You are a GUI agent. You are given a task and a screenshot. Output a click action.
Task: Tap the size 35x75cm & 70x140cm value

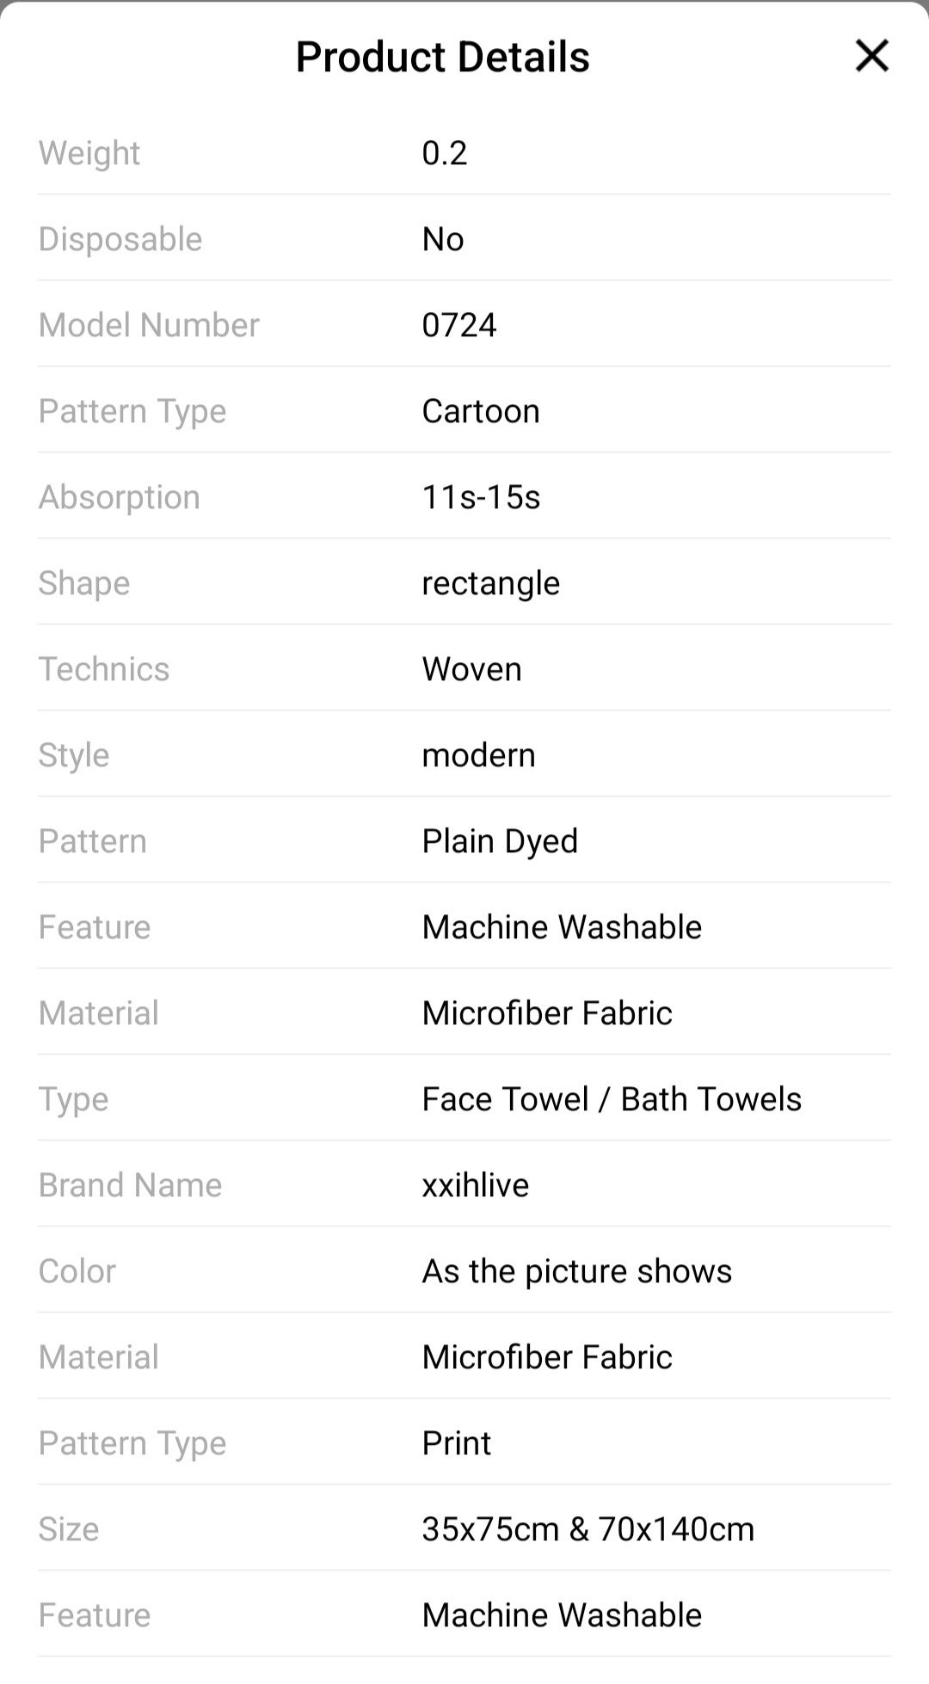pyautogui.click(x=588, y=1529)
